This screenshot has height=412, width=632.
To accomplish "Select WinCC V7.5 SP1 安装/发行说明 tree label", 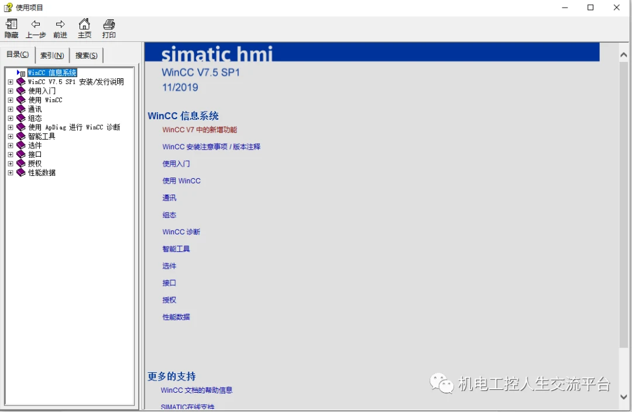I will pyautogui.click(x=75, y=82).
